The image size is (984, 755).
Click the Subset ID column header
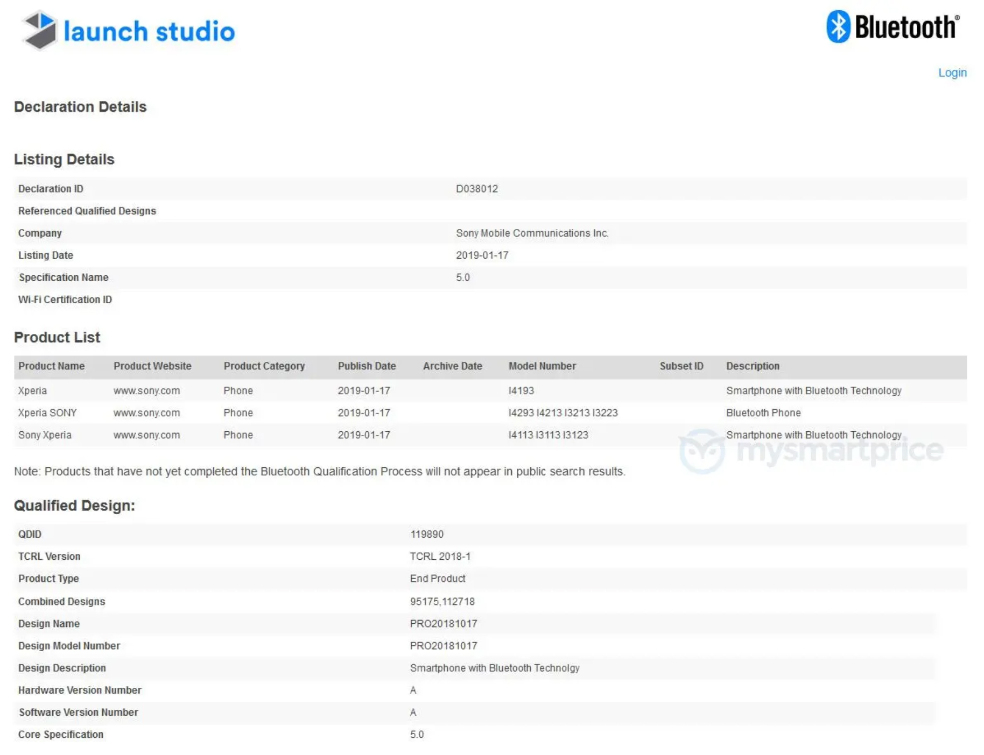point(681,366)
